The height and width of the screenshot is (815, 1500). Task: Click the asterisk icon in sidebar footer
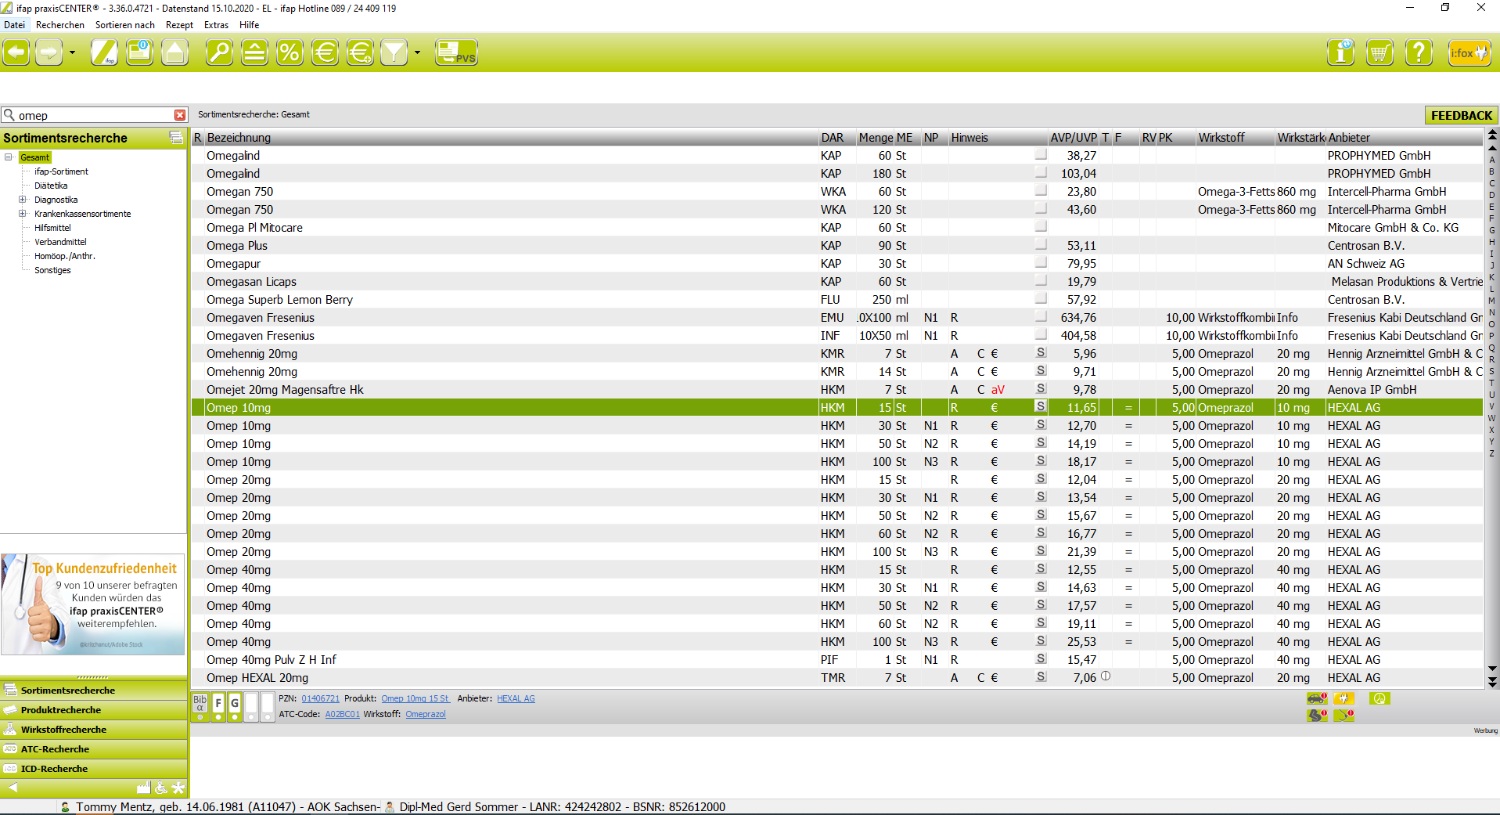(x=178, y=788)
